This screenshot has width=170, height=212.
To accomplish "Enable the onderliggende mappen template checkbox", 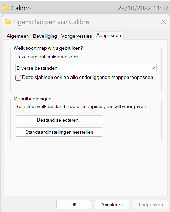I will (18, 78).
